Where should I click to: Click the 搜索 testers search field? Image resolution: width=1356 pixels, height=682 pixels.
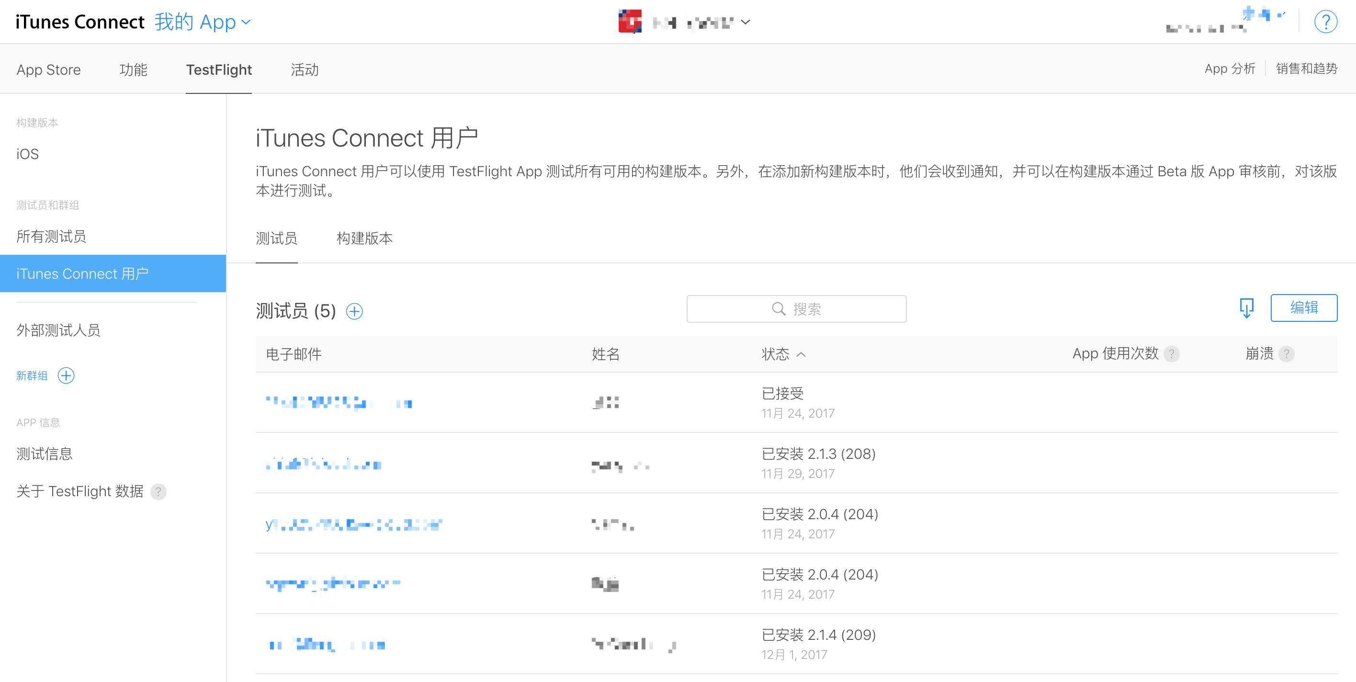pos(796,308)
